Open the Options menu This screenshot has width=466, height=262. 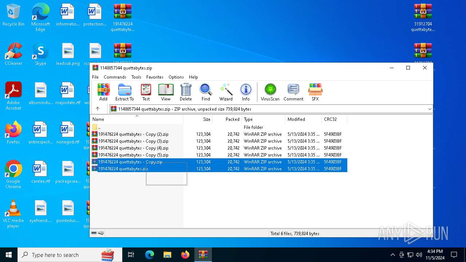(176, 77)
